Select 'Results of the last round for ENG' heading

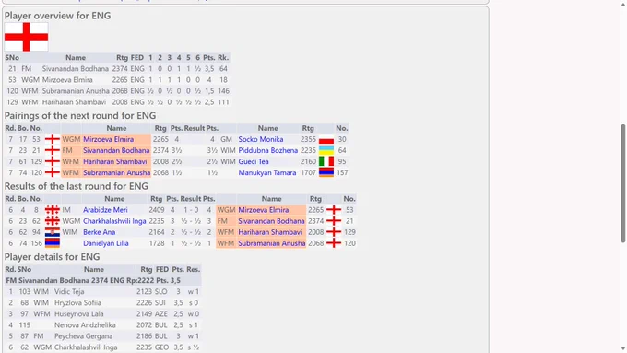click(x=76, y=187)
